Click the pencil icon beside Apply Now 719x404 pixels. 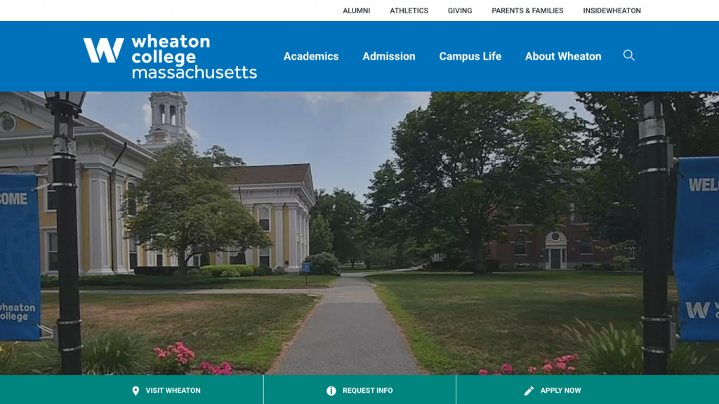(x=529, y=391)
